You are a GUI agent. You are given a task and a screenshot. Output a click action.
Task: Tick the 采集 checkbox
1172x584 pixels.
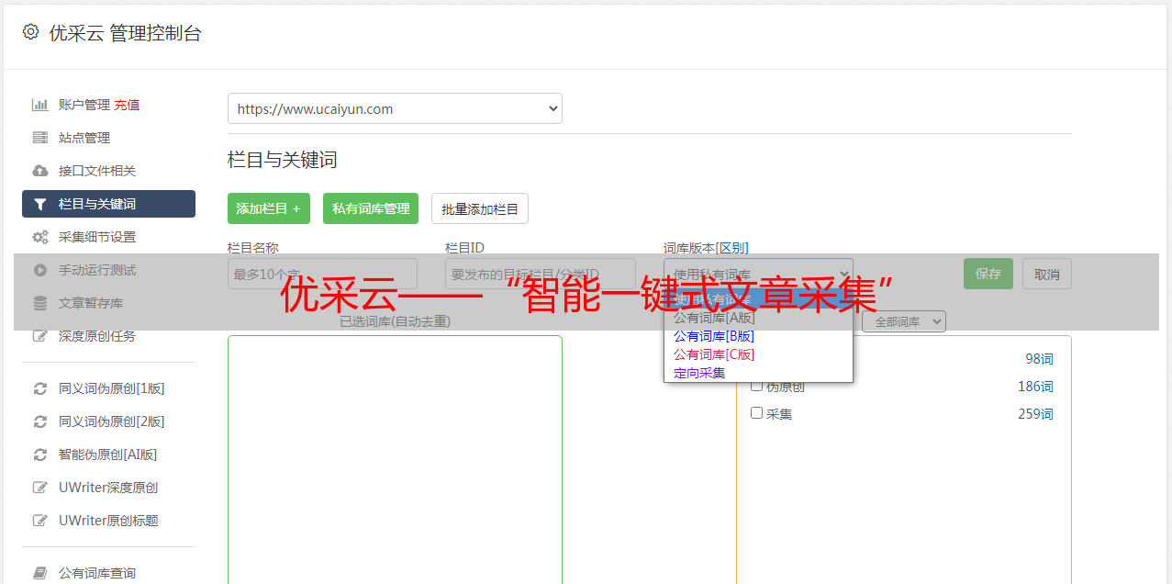(x=757, y=413)
